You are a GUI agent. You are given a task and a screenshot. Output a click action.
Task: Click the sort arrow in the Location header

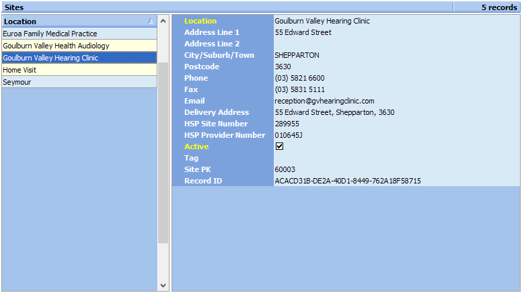150,22
